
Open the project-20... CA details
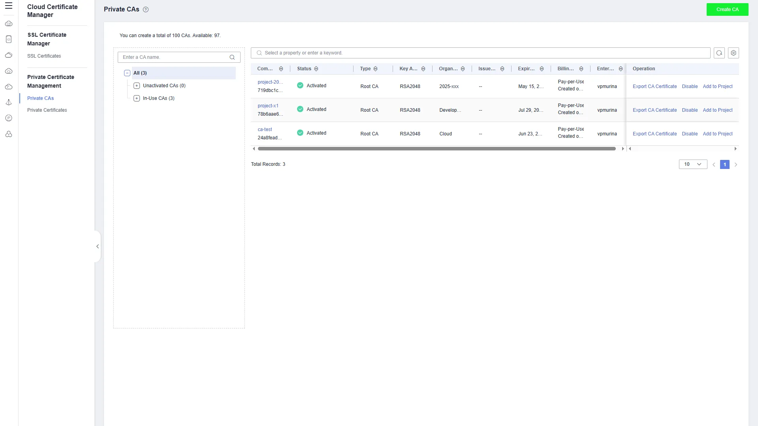click(x=270, y=82)
